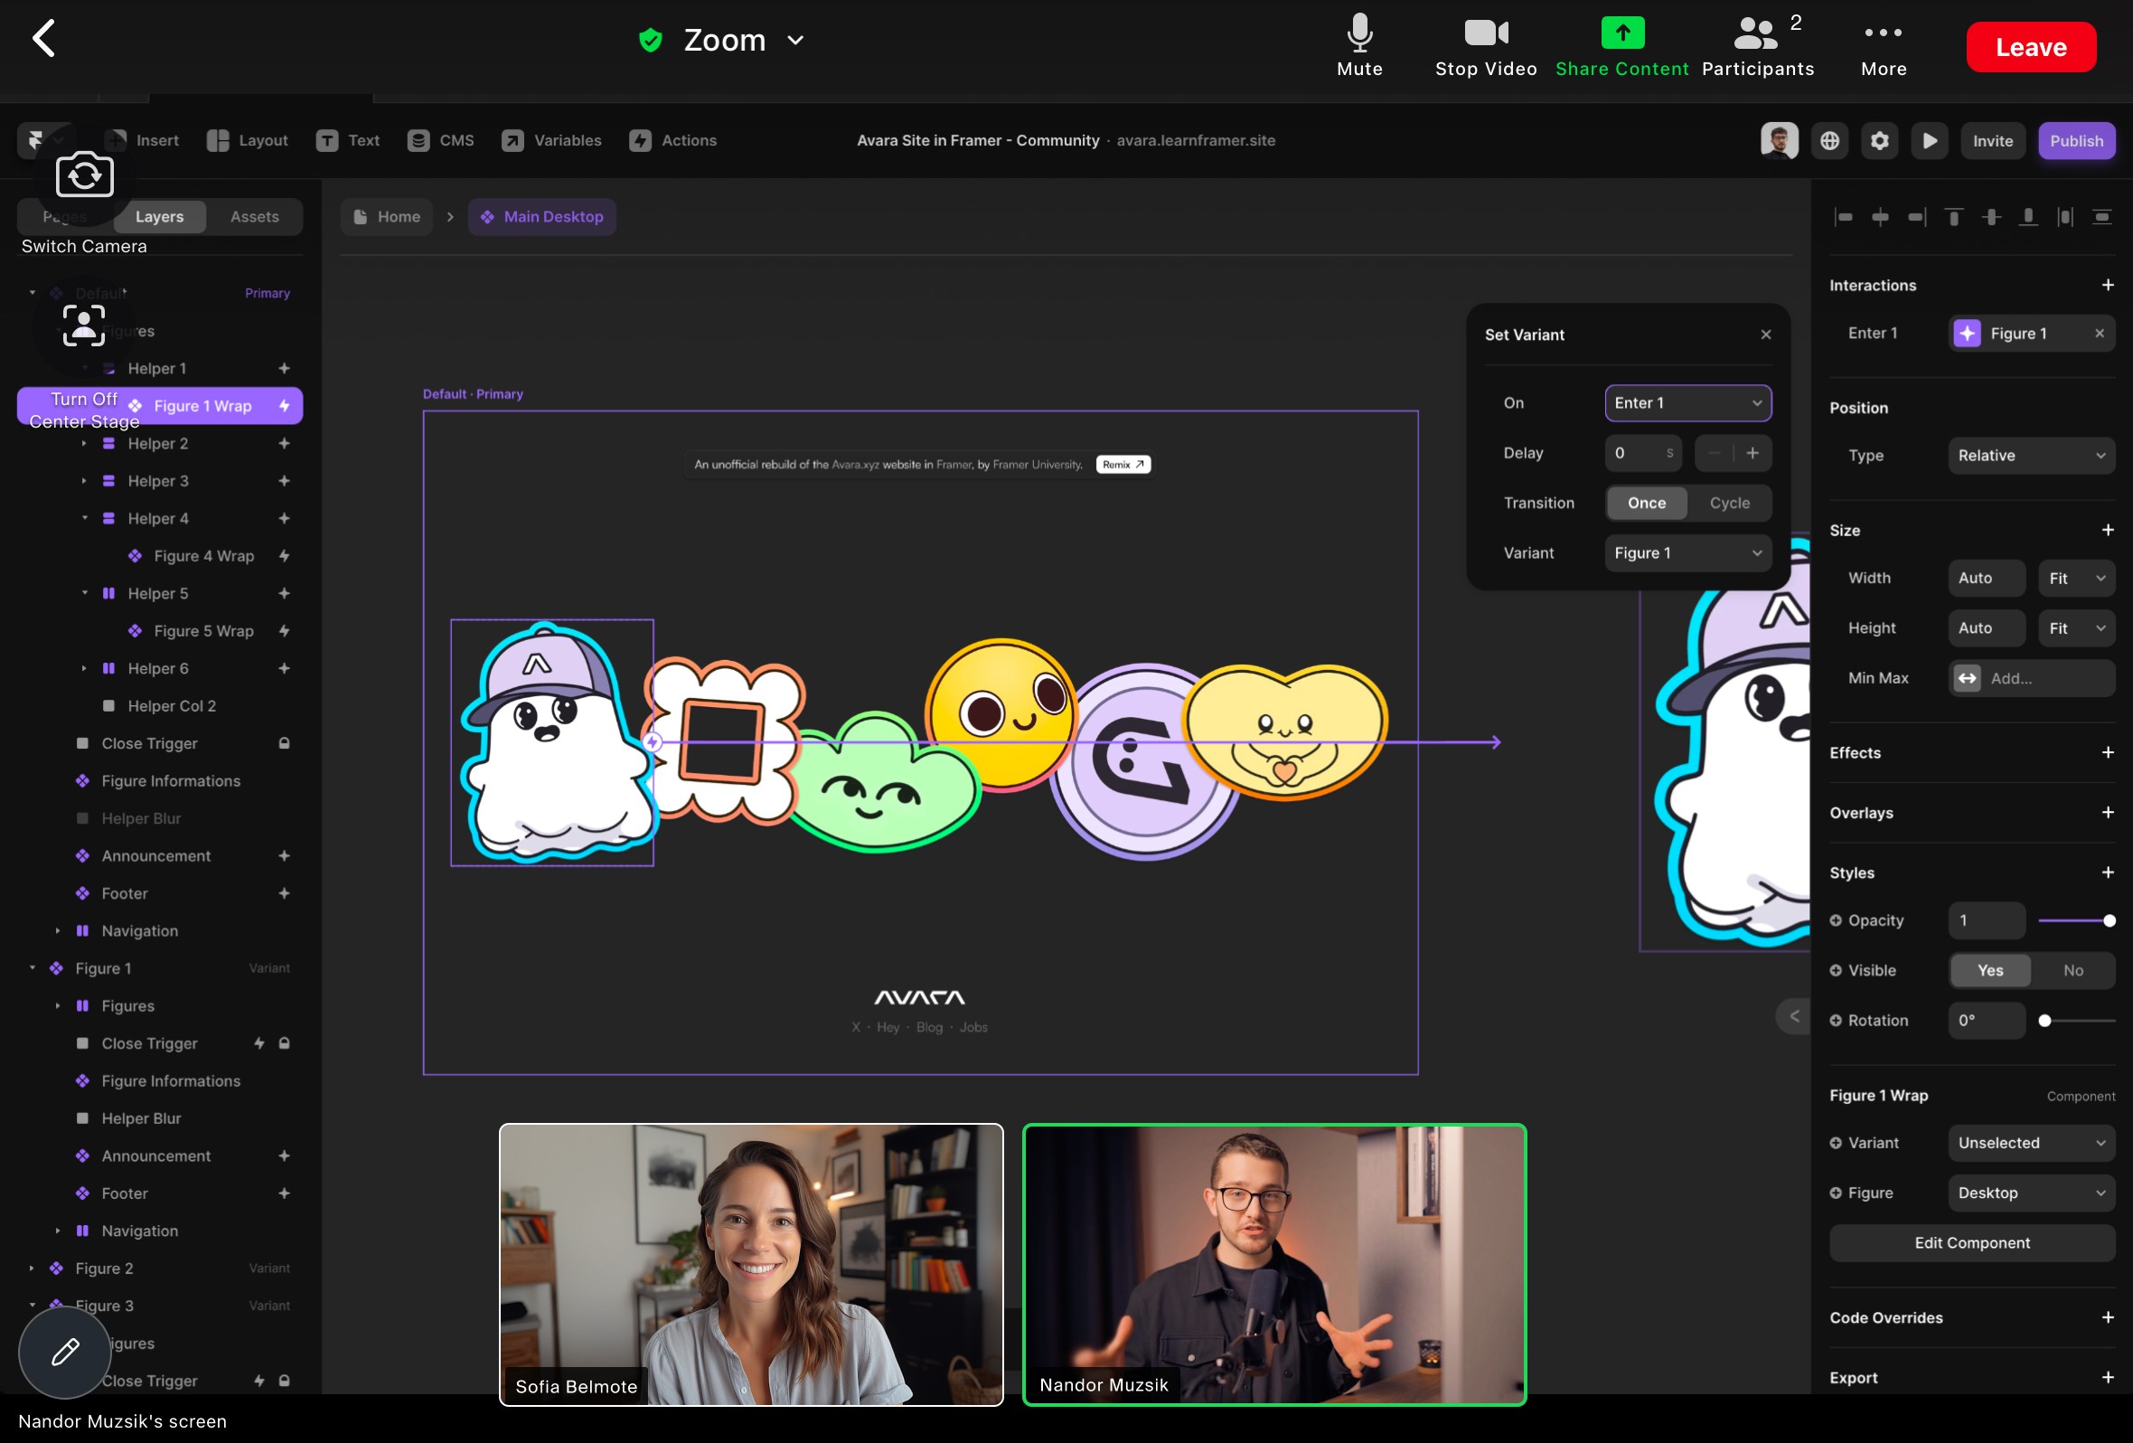Click the Stop Video camera icon
Screen dimensions: 2133x1443
pos(1485,35)
